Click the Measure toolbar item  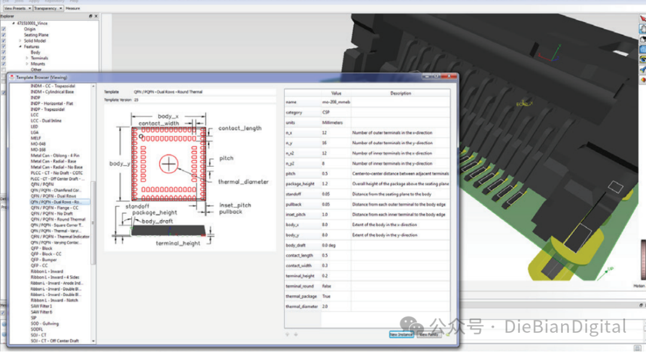click(x=72, y=8)
